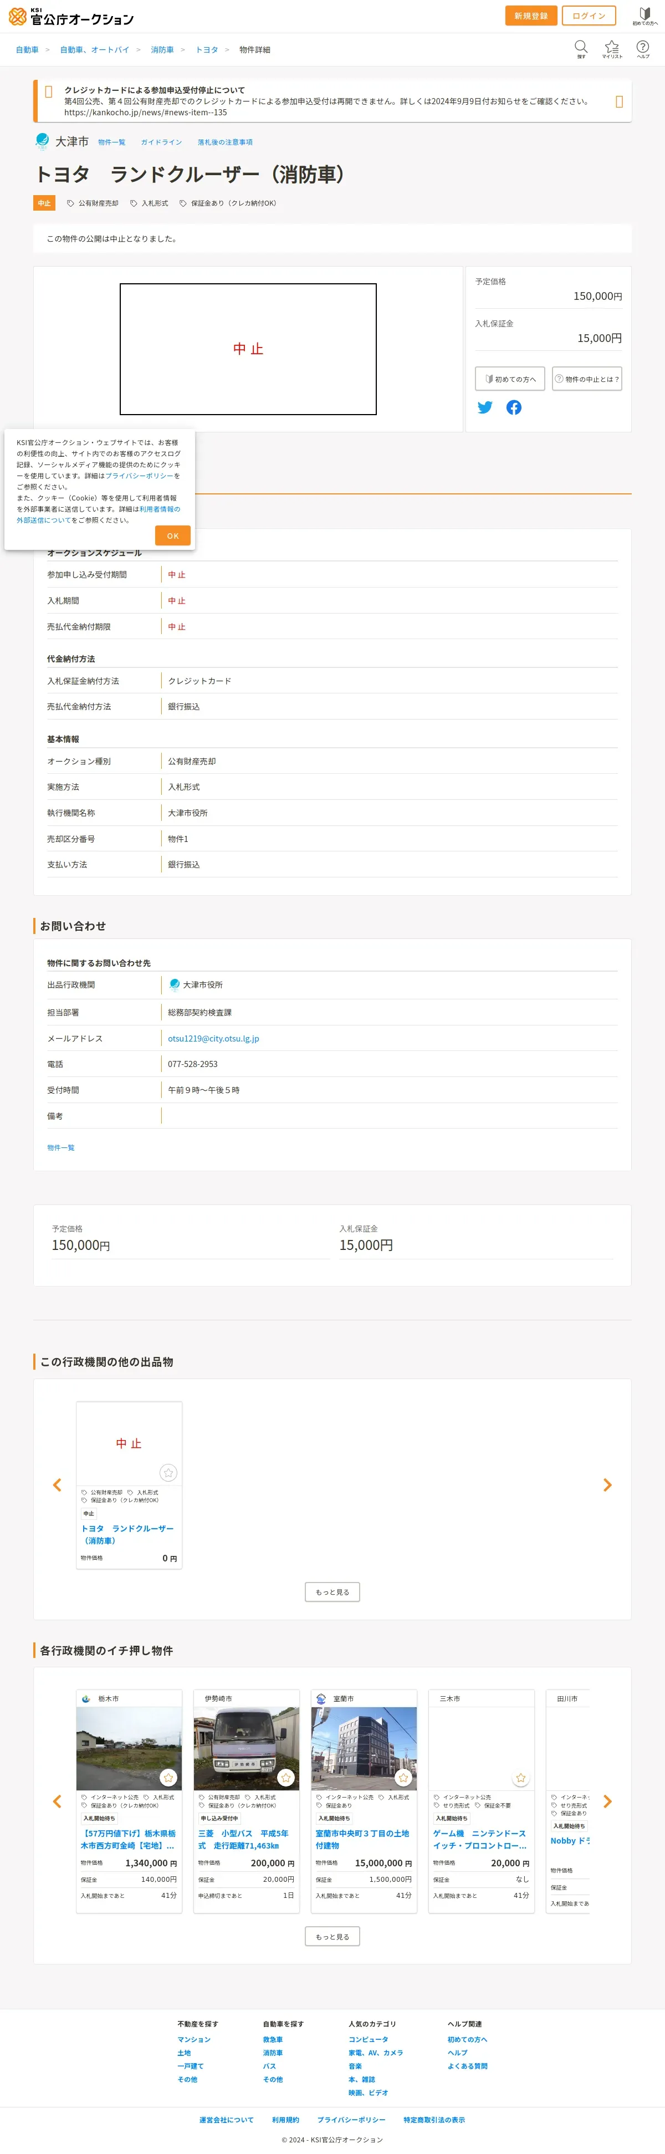Footer link 利用規約
Image resolution: width=665 pixels, height=2154 pixels.
tap(285, 2120)
